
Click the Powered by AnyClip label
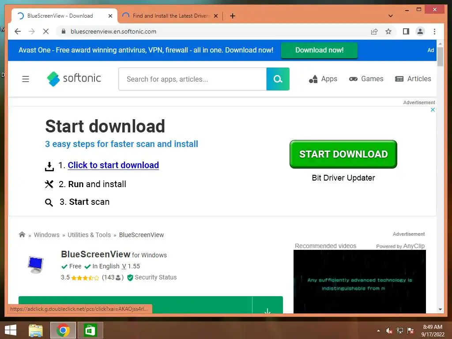point(400,246)
